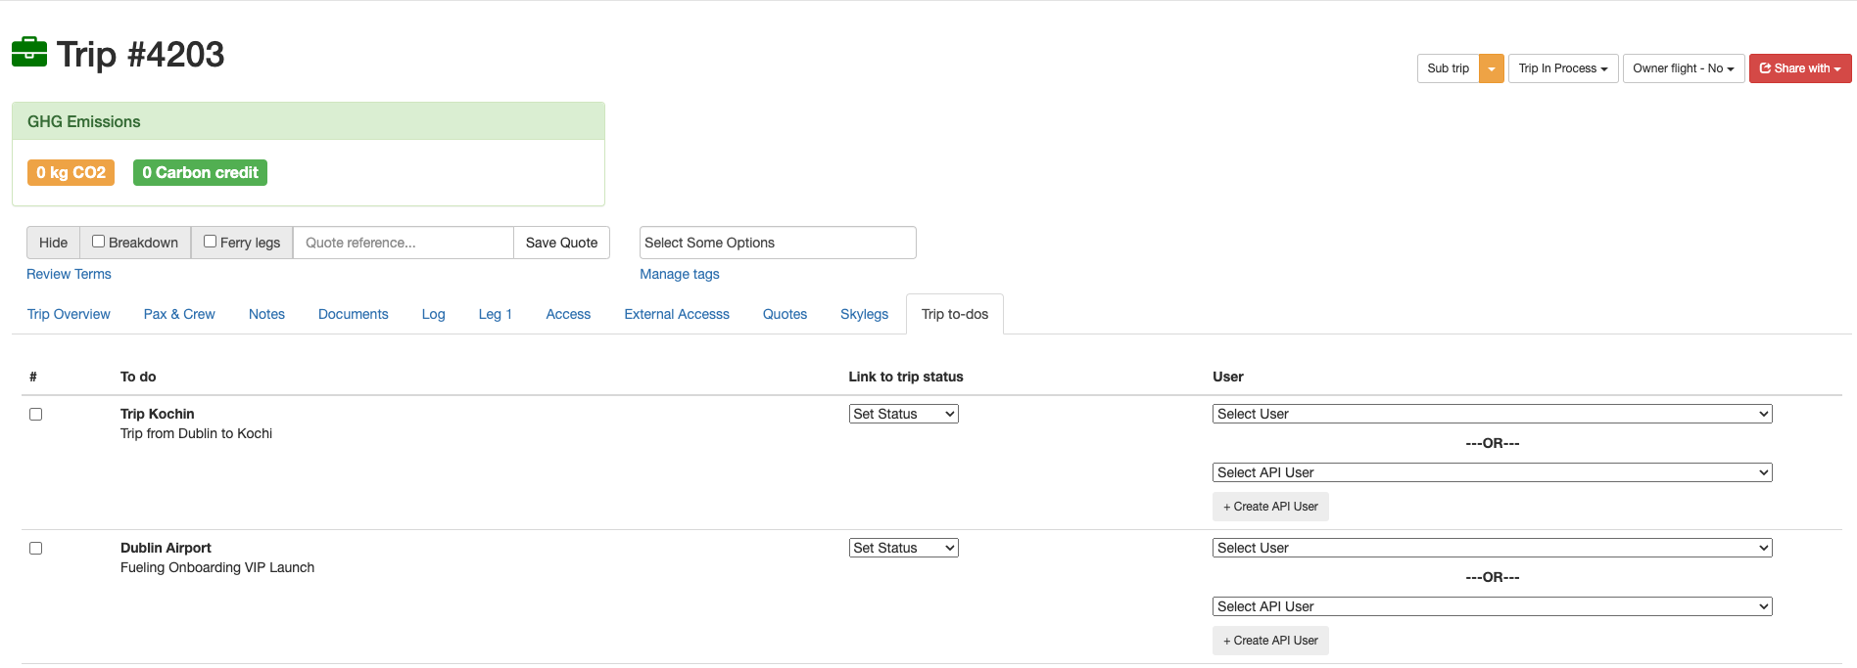Click into the Quote reference input field
This screenshot has width=1857, height=668.
tap(403, 243)
